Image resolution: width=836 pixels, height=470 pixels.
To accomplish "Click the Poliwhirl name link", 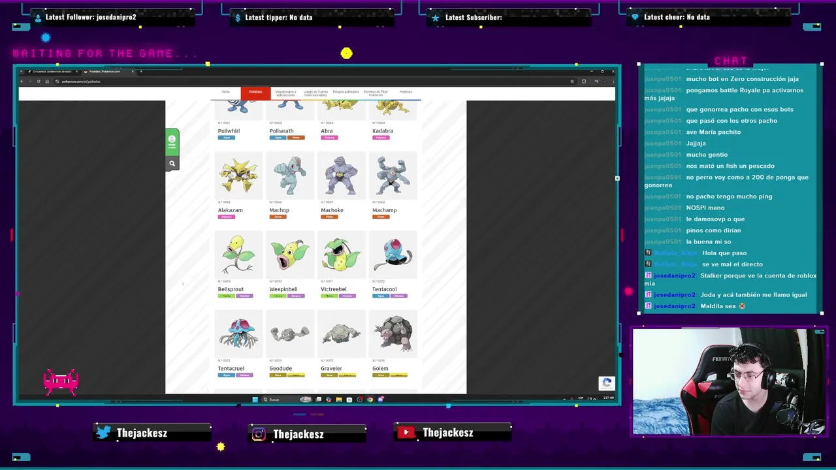I will pyautogui.click(x=229, y=131).
